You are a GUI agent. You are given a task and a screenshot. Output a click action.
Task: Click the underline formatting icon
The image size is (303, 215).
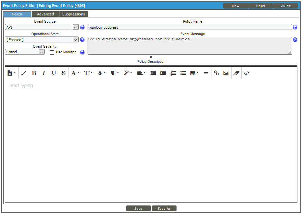[53, 73]
